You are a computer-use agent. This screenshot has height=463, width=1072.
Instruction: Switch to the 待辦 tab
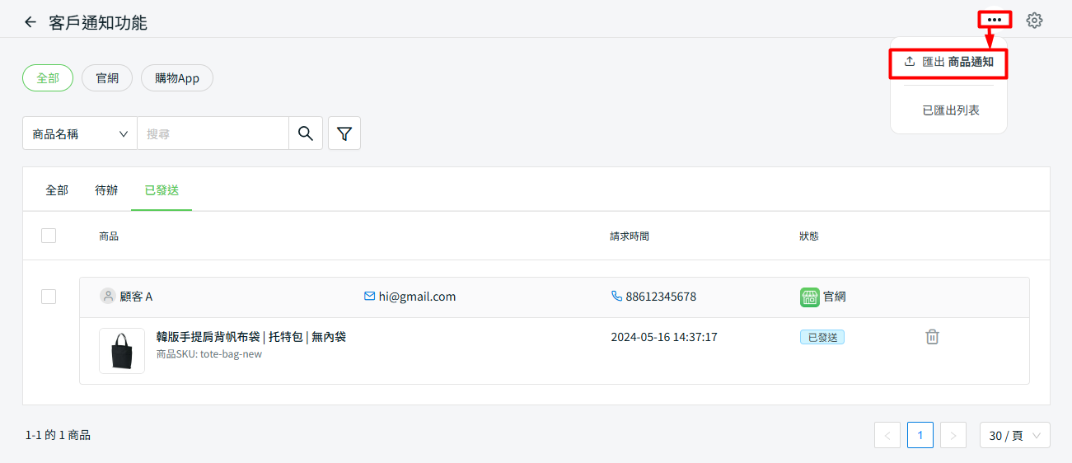(106, 190)
